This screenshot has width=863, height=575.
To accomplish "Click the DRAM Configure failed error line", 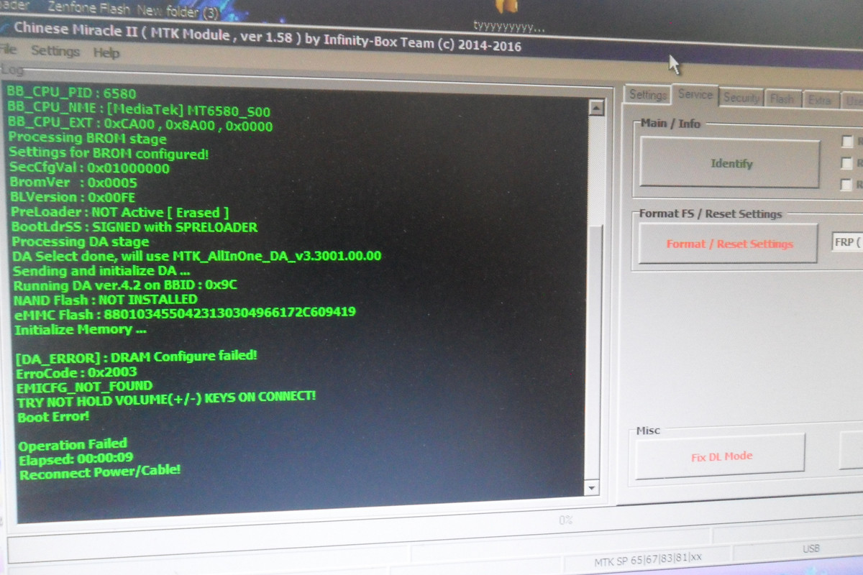I will [x=136, y=356].
